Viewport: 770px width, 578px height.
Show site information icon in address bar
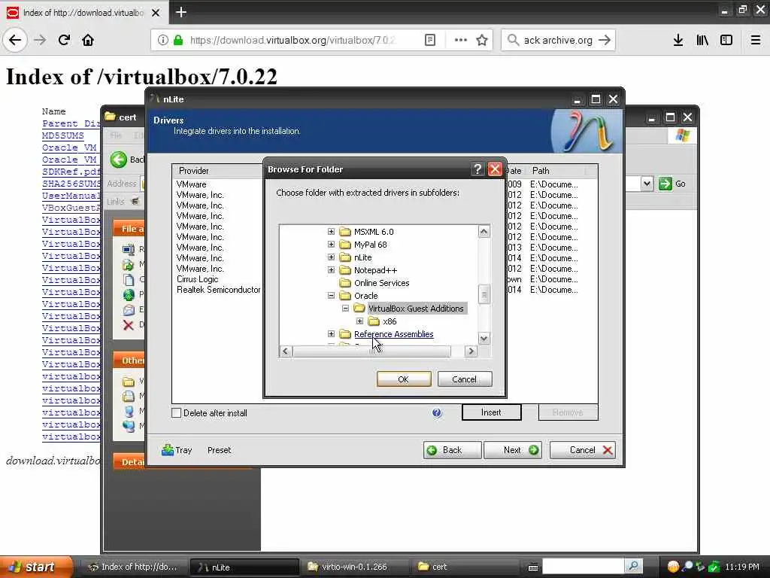tap(162, 40)
